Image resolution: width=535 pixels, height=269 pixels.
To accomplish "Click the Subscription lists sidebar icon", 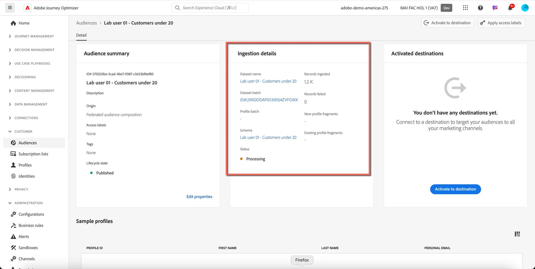I will click(x=13, y=154).
